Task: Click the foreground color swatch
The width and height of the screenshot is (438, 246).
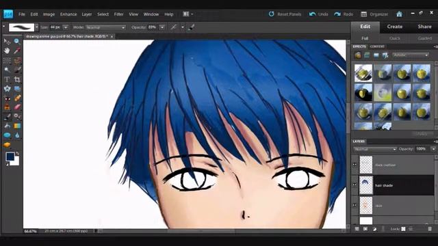Action: tap(10, 156)
